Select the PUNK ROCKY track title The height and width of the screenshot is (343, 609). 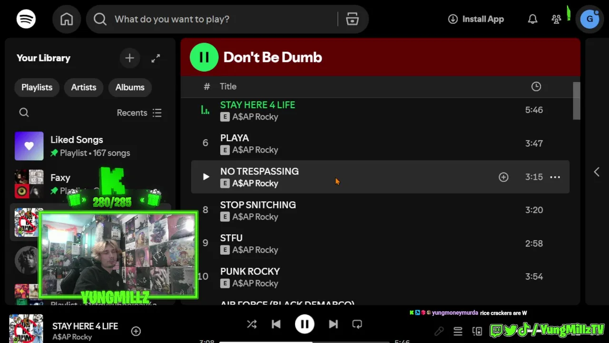[250, 271]
